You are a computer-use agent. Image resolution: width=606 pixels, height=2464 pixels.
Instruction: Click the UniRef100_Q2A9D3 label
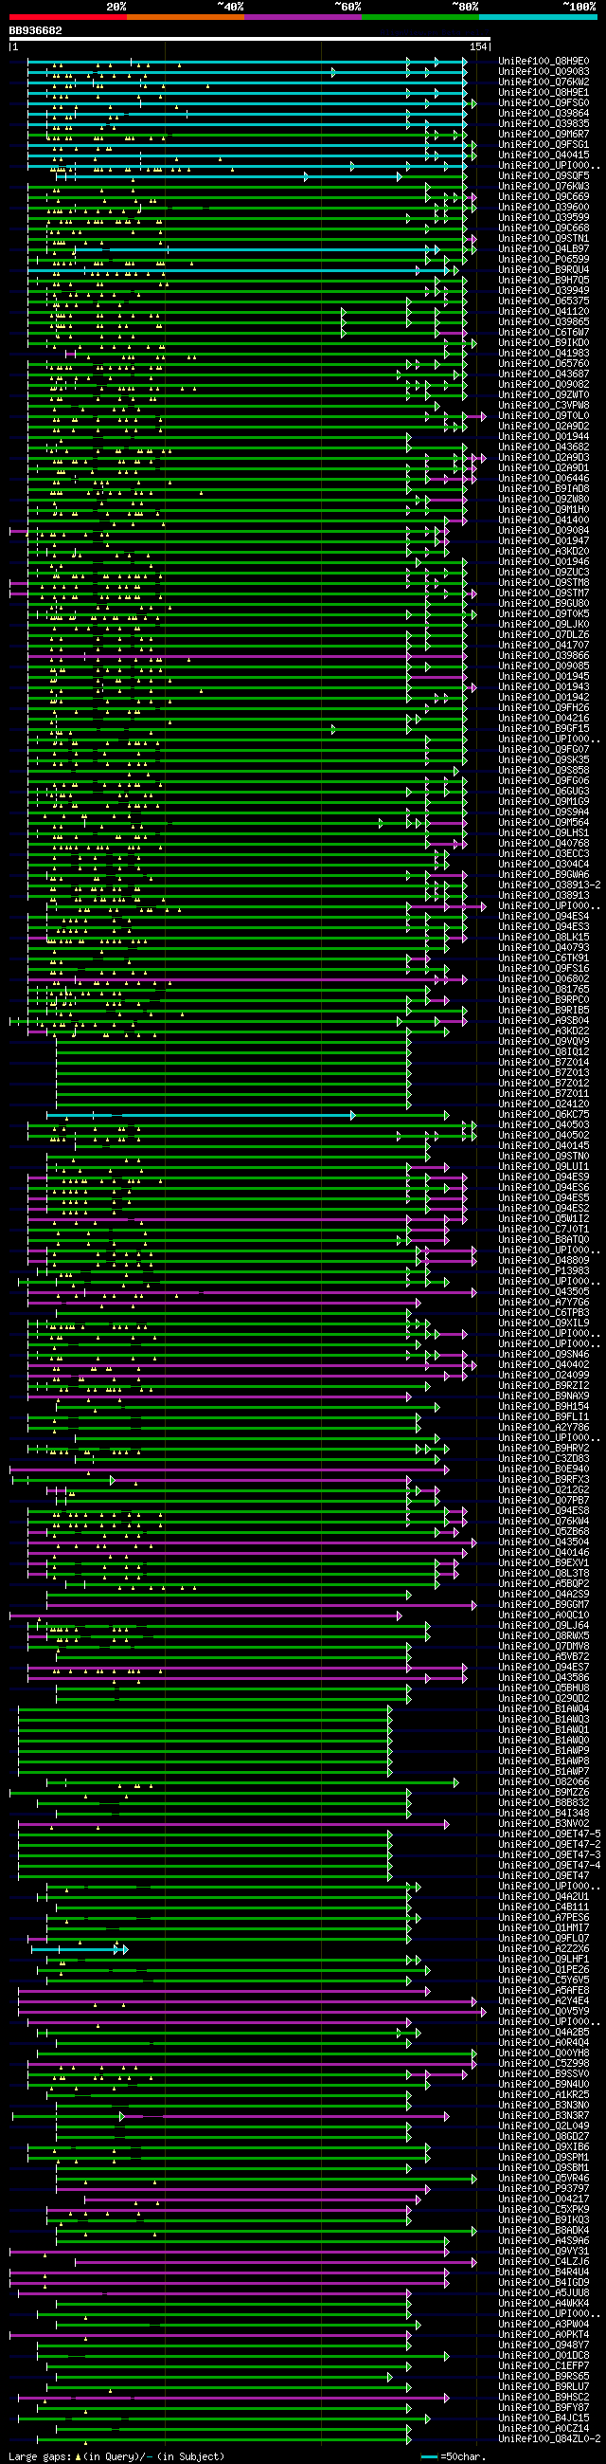pos(544,458)
